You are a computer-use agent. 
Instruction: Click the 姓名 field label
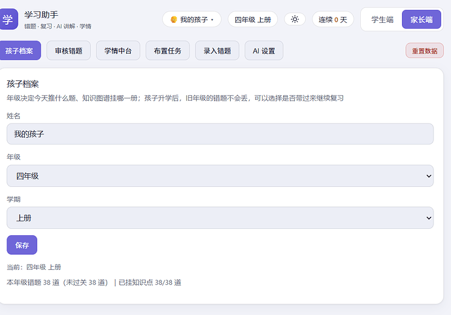[13, 116]
